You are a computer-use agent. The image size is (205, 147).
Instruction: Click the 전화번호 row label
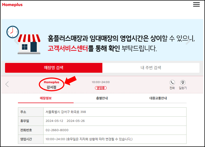coord(26,130)
